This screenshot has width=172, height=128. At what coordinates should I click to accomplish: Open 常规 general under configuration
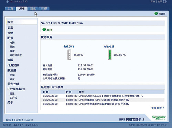12,51
